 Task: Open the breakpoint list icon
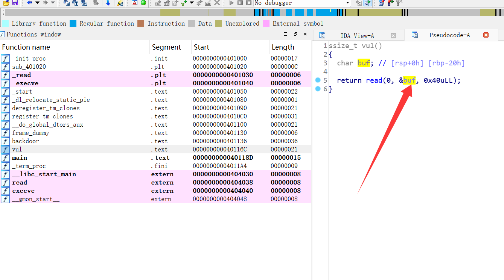[x=382, y=3]
